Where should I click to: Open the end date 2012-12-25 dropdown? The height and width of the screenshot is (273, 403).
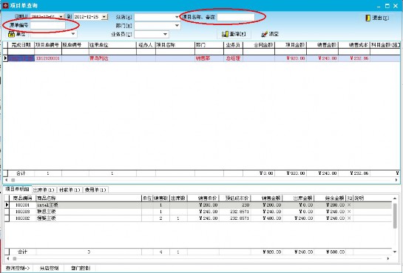pos(104,17)
